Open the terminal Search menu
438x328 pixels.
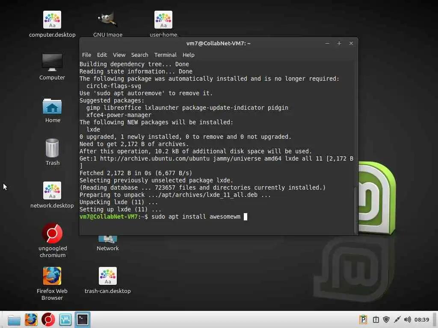click(140, 55)
